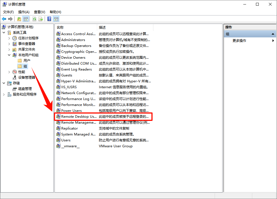The image size is (277, 199).
Task: Collapse the 组 section in action pane
Action: click(273, 34)
